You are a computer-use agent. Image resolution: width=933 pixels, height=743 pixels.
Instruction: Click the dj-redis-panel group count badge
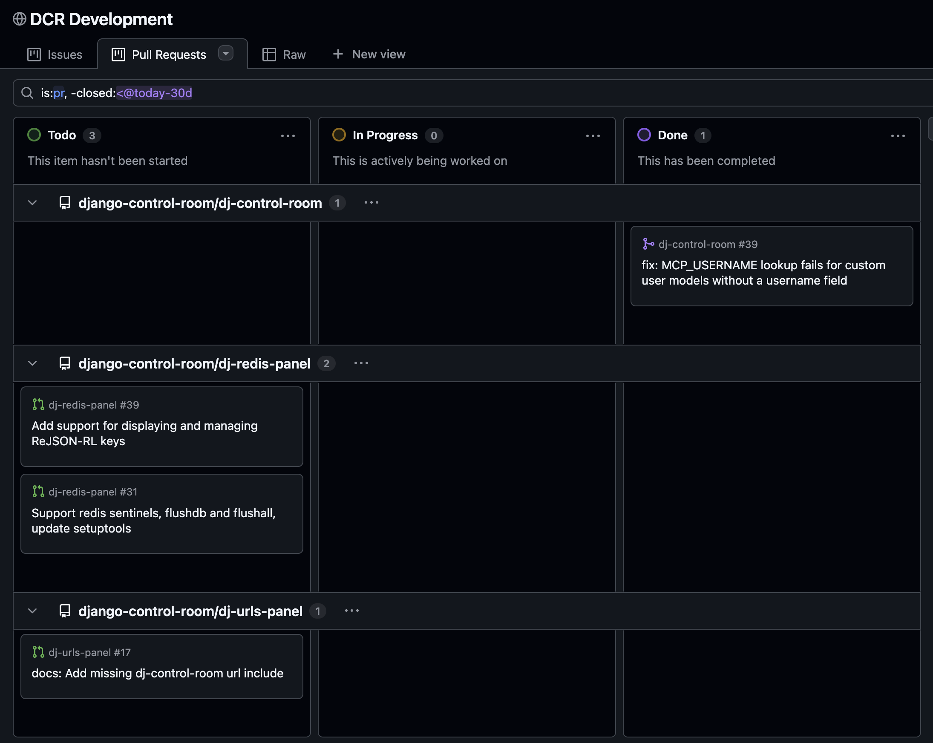[326, 363]
